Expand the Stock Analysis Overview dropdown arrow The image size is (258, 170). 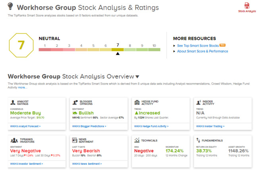137,77
